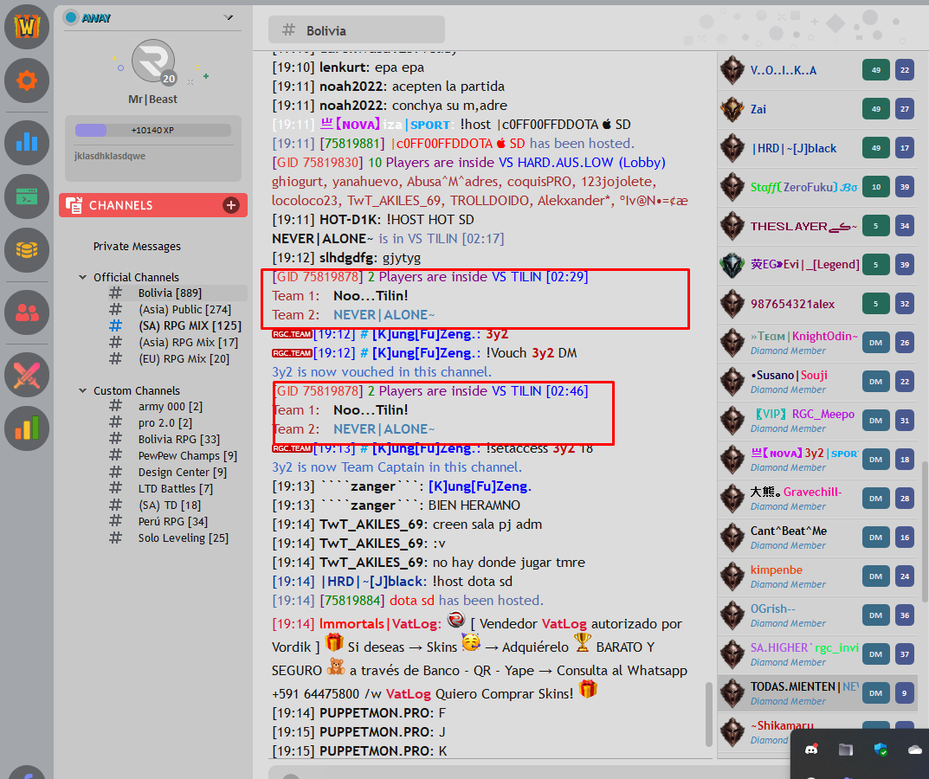This screenshot has width=929, height=779.
Task: Open the blue bar chart statistics icon
Action: (27, 143)
